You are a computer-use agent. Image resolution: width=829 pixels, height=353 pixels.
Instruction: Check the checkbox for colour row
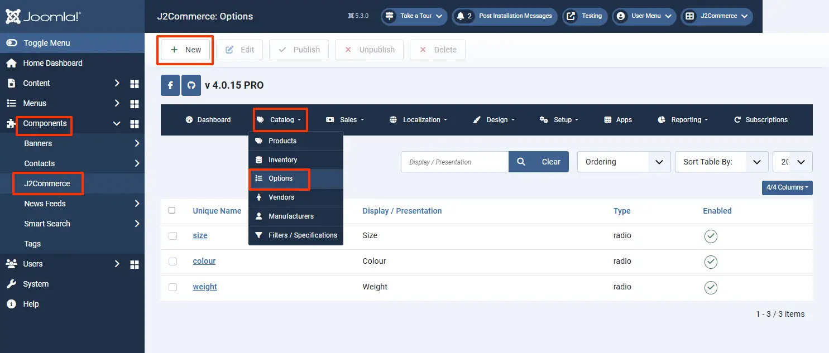click(x=172, y=262)
